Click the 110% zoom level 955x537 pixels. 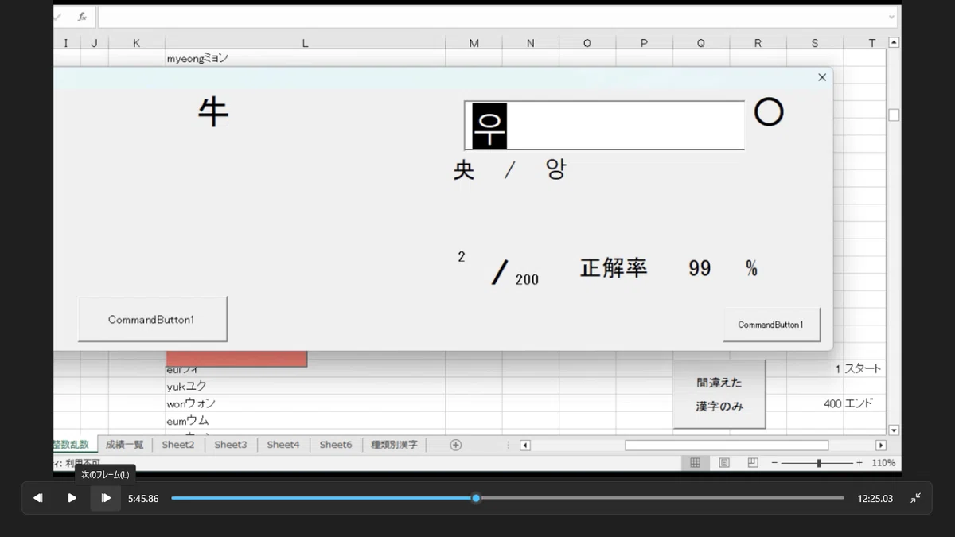[x=883, y=462]
